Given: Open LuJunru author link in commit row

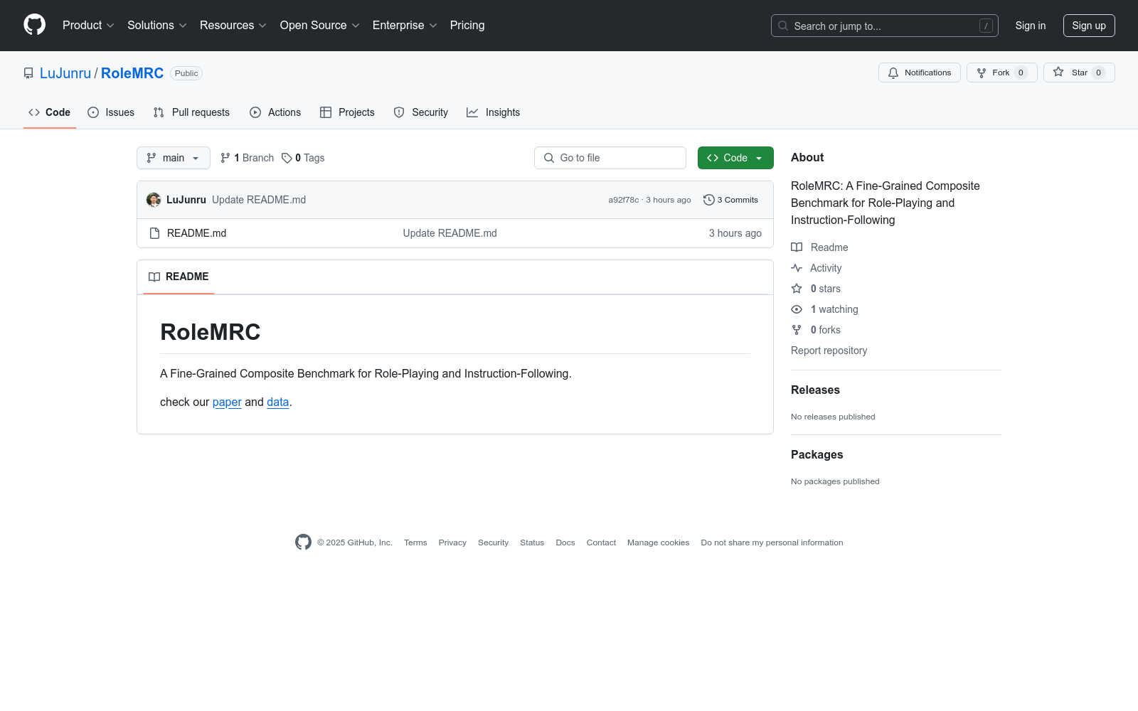Looking at the screenshot, I should pos(186,200).
